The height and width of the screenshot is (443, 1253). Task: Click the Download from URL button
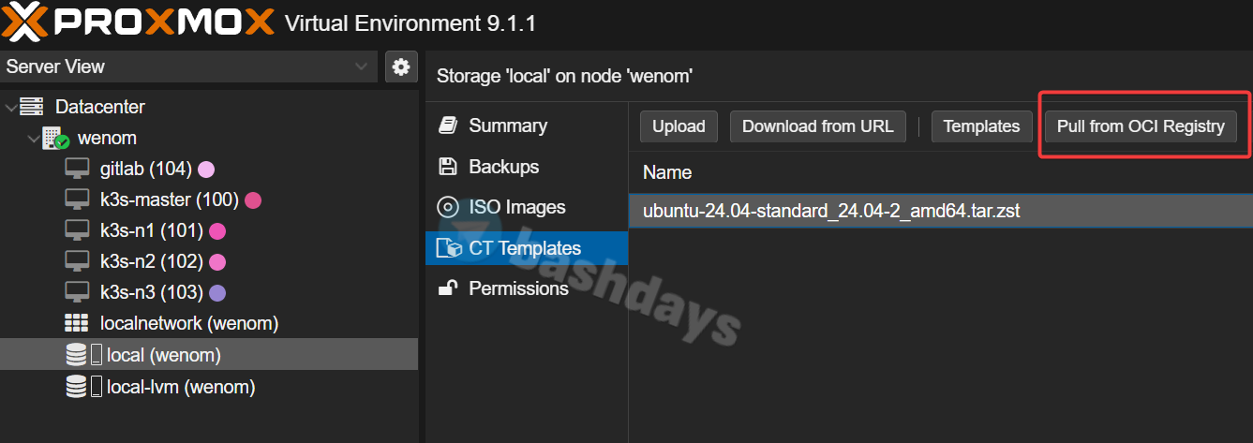(x=818, y=126)
